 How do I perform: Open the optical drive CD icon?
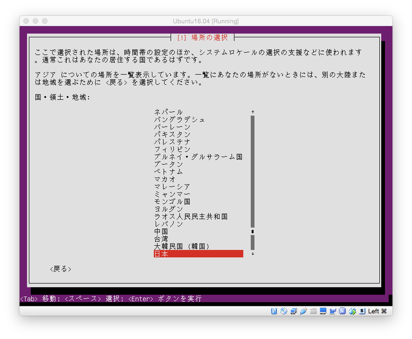[x=283, y=311]
